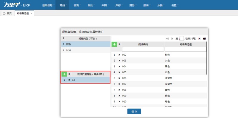Image resolution: width=238 pixels, height=118 pixels.
Task: Open the 分销 dropdown menu
Action: (161, 5)
